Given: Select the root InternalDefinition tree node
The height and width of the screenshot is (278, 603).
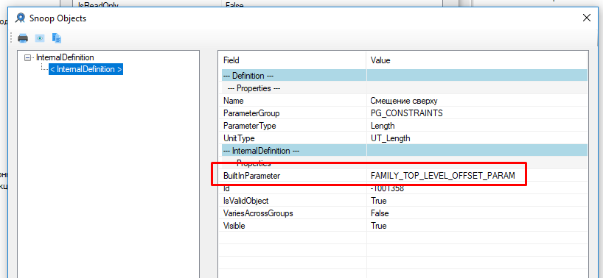Looking at the screenshot, I should click(x=65, y=57).
